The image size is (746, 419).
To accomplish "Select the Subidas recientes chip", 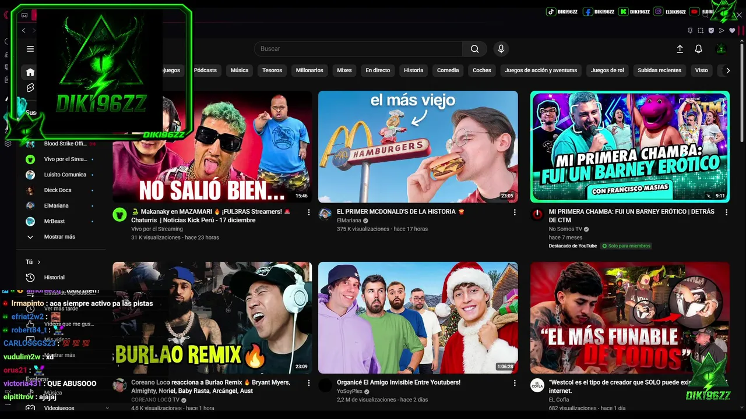I will pos(659,70).
